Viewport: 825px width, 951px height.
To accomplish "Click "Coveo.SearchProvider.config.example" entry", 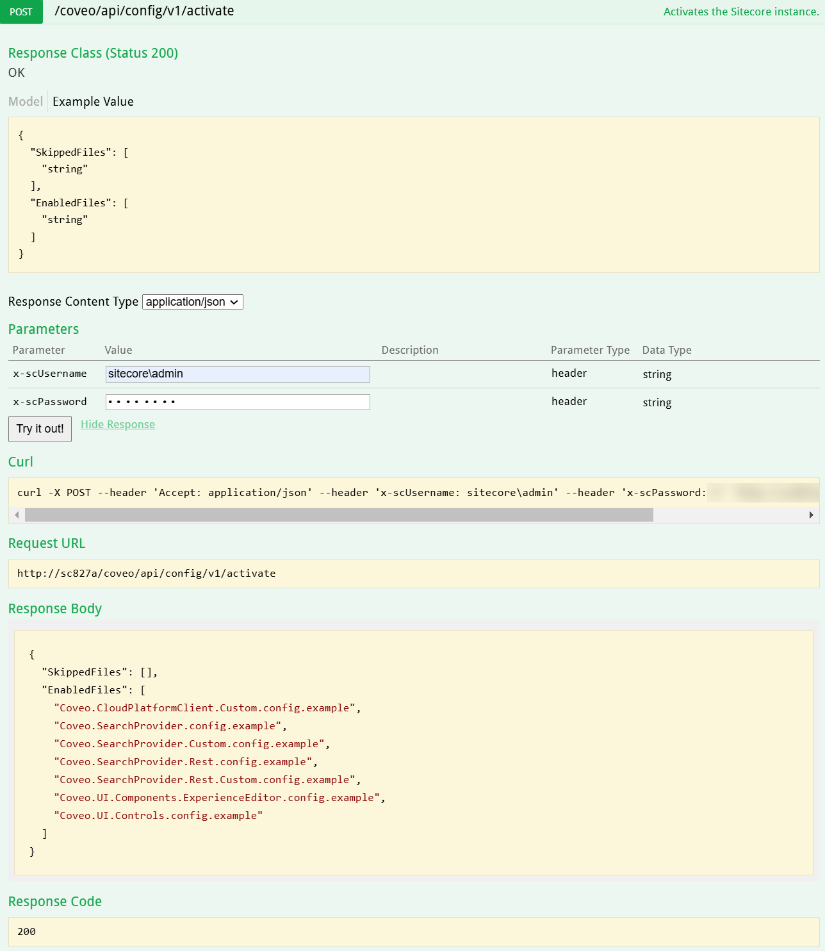I will [x=168, y=726].
